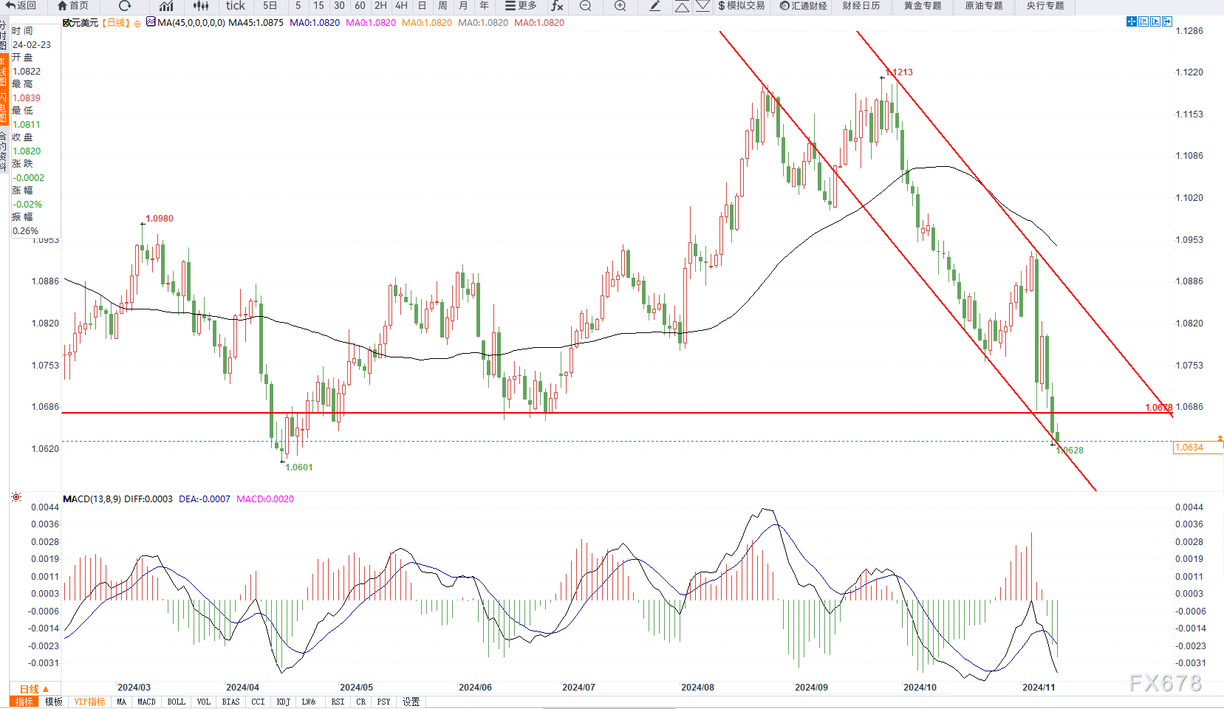Switch to 4H timeframe
Screen dimensions: 1224x709
(401, 6)
